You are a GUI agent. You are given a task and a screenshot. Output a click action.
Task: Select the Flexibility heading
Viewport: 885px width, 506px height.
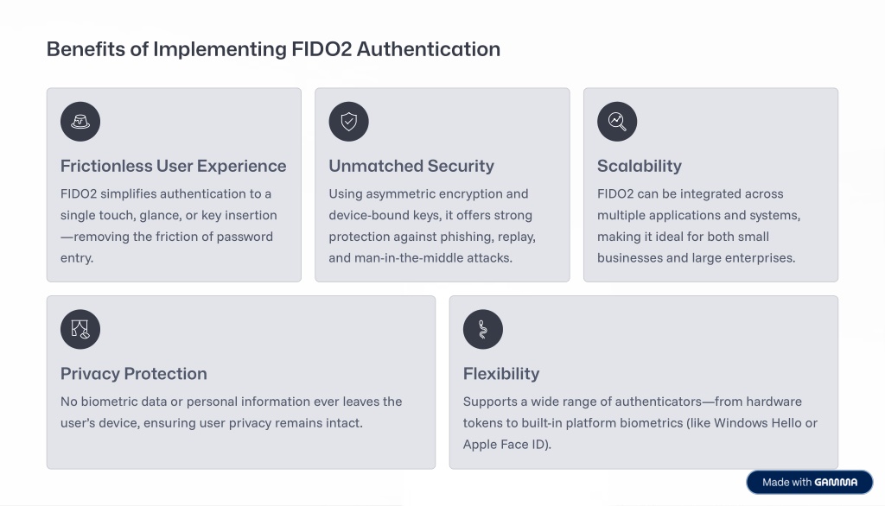coord(501,374)
